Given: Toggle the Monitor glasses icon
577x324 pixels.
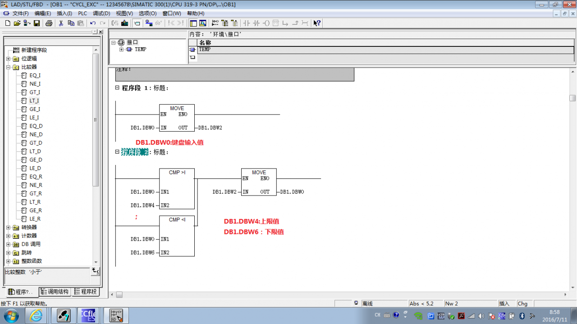Looking at the screenshot, I should click(158, 23).
